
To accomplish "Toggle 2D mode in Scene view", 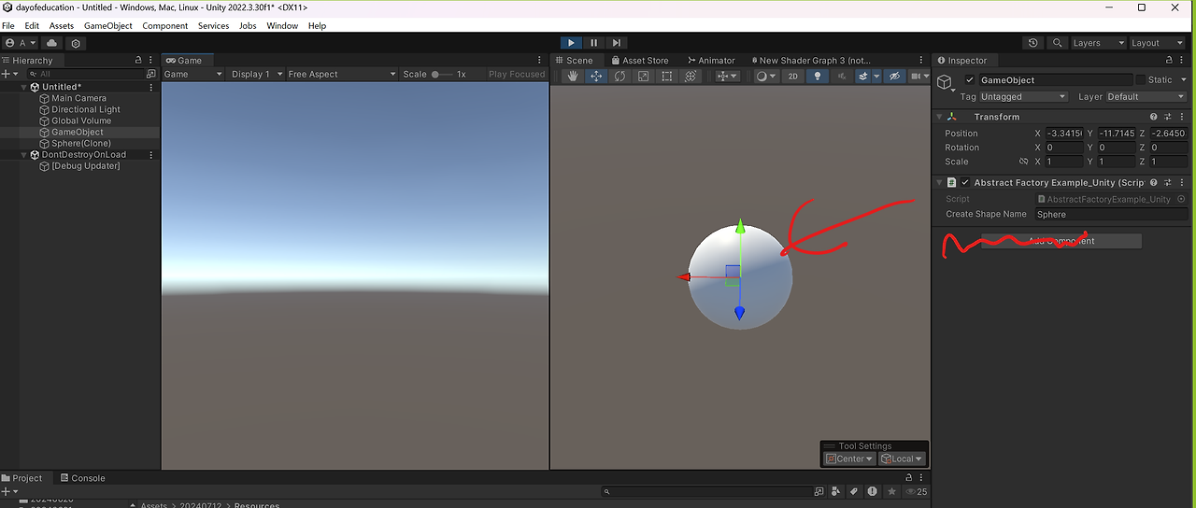I will coord(792,77).
